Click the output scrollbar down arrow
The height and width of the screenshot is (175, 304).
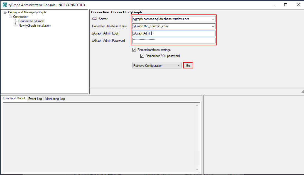pyautogui.click(x=197, y=169)
